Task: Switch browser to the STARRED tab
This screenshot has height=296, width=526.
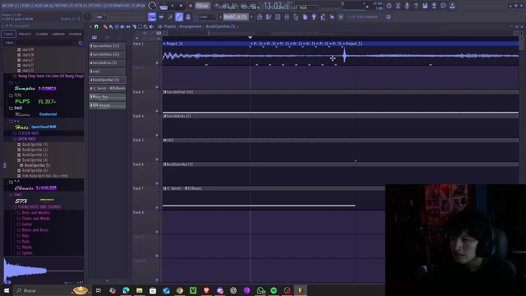Action: [x=75, y=34]
